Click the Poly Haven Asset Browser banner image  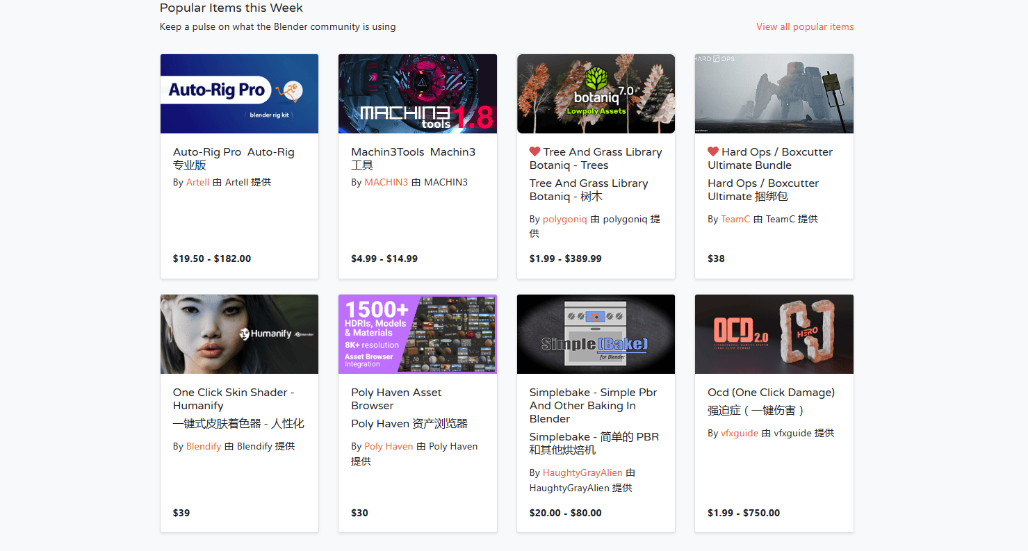(417, 334)
